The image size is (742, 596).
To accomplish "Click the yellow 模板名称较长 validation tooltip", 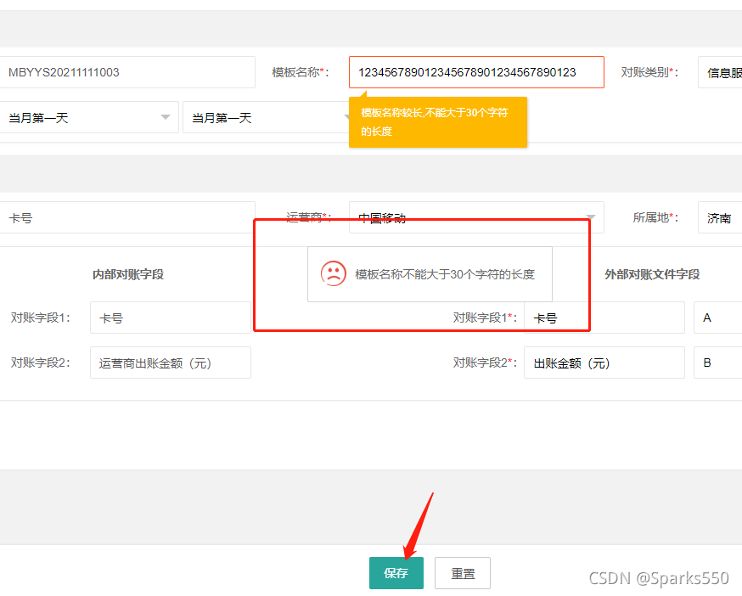I will (x=438, y=122).
